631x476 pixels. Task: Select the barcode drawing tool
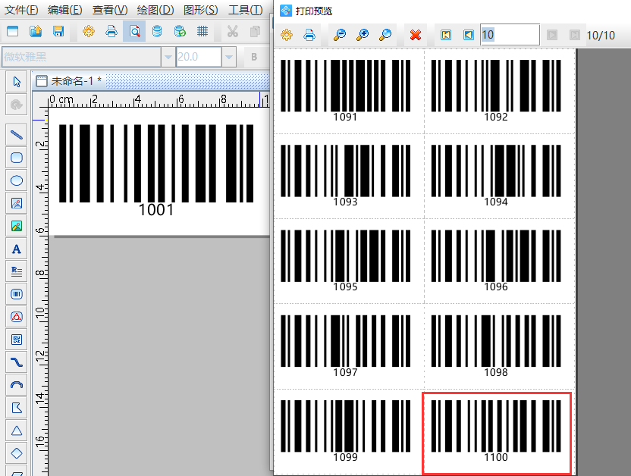[17, 294]
